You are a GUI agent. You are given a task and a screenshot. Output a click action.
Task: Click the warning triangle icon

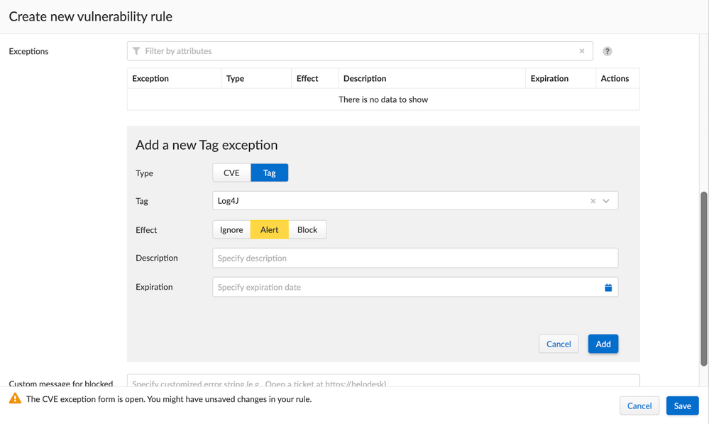(x=15, y=399)
